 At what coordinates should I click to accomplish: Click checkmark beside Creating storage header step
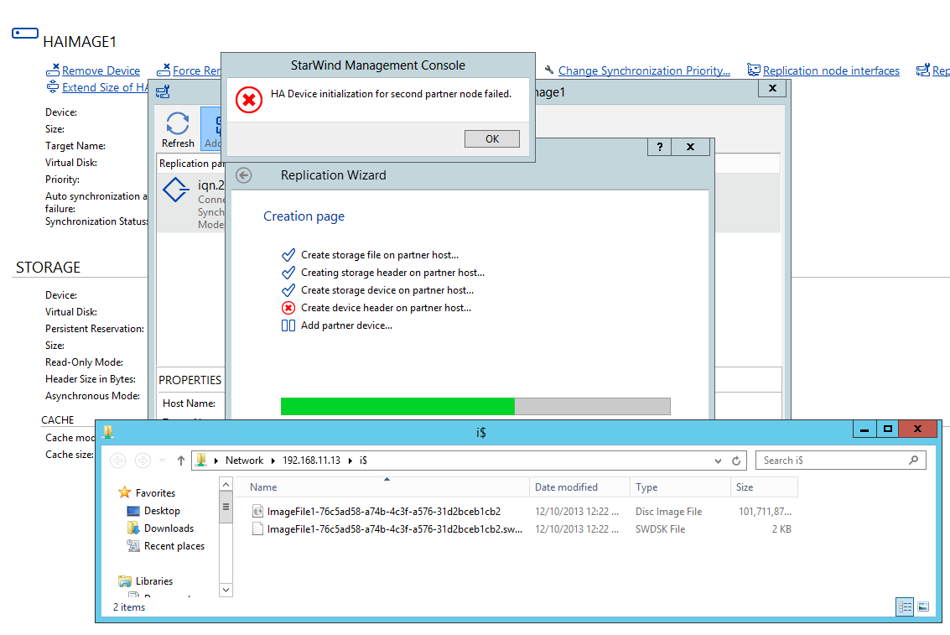pyautogui.click(x=288, y=273)
